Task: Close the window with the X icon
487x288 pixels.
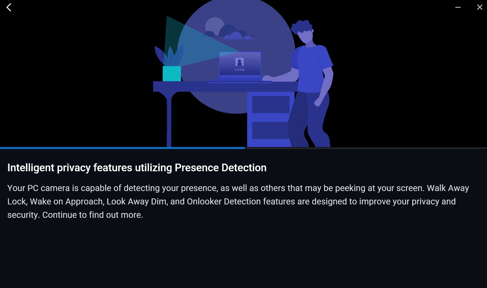Action: click(479, 7)
